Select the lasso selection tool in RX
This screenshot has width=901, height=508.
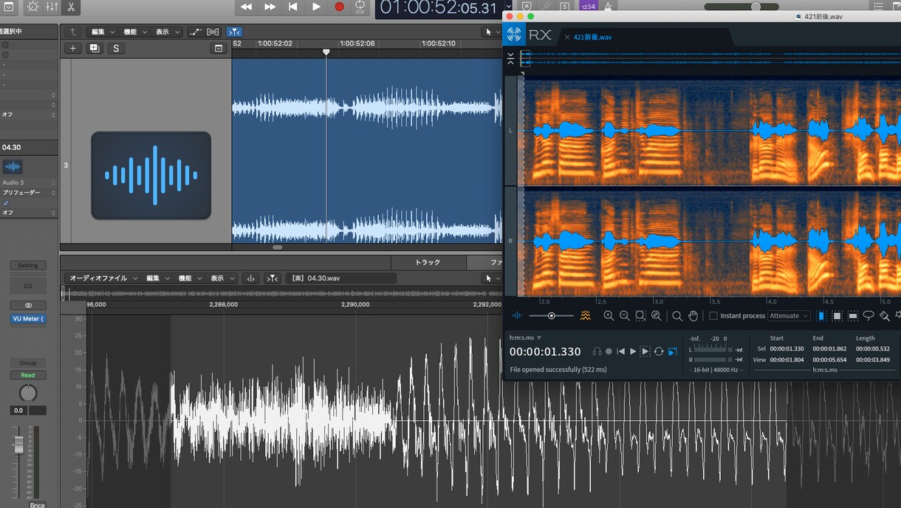click(869, 316)
